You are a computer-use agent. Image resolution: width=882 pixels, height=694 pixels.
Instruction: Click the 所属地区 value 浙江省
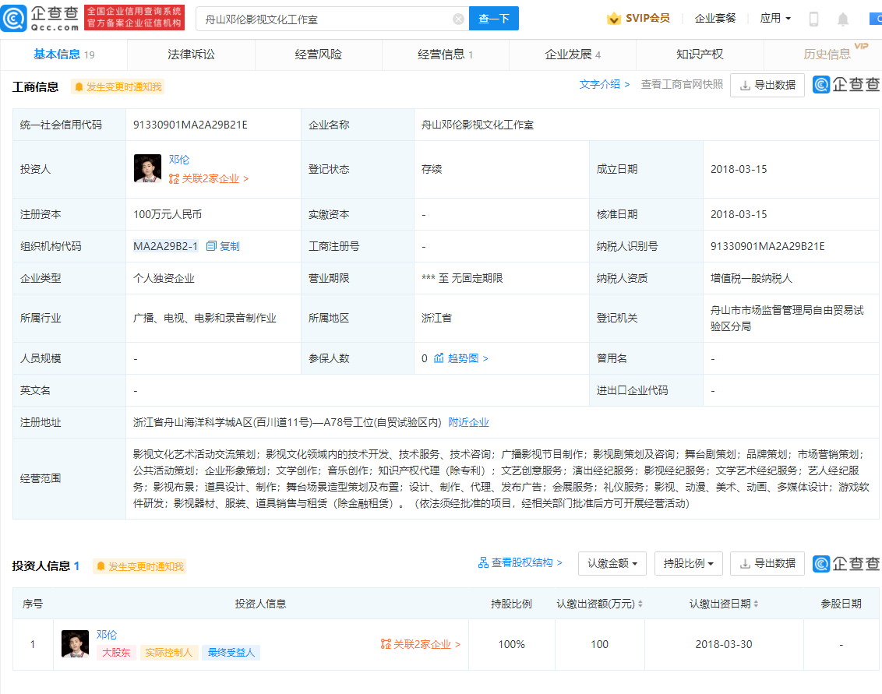436,318
